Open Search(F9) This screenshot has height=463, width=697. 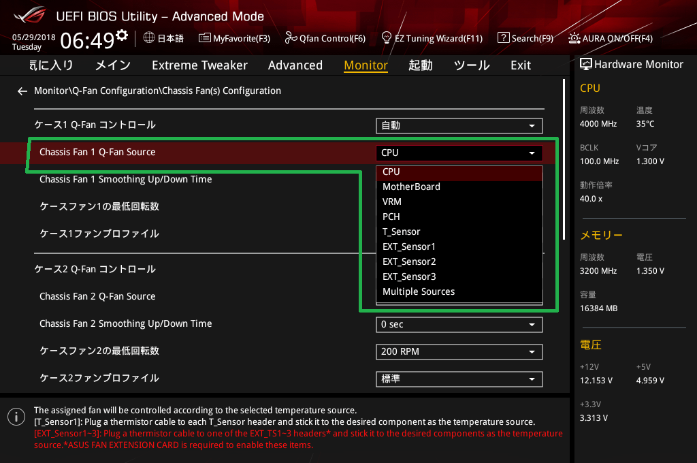click(525, 38)
